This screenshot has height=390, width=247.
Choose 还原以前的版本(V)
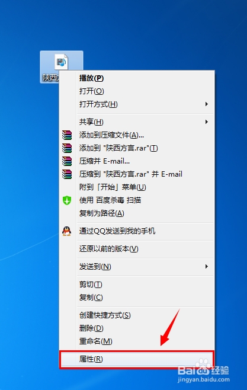coord(108,249)
